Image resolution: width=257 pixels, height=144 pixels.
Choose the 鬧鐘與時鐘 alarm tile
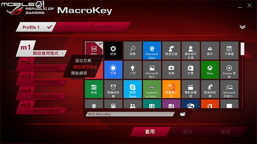point(113,89)
